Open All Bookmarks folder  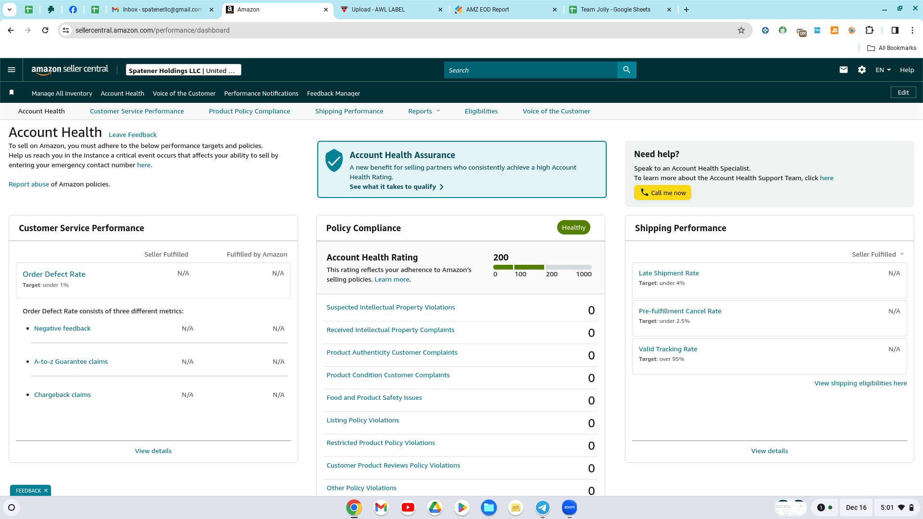click(891, 48)
